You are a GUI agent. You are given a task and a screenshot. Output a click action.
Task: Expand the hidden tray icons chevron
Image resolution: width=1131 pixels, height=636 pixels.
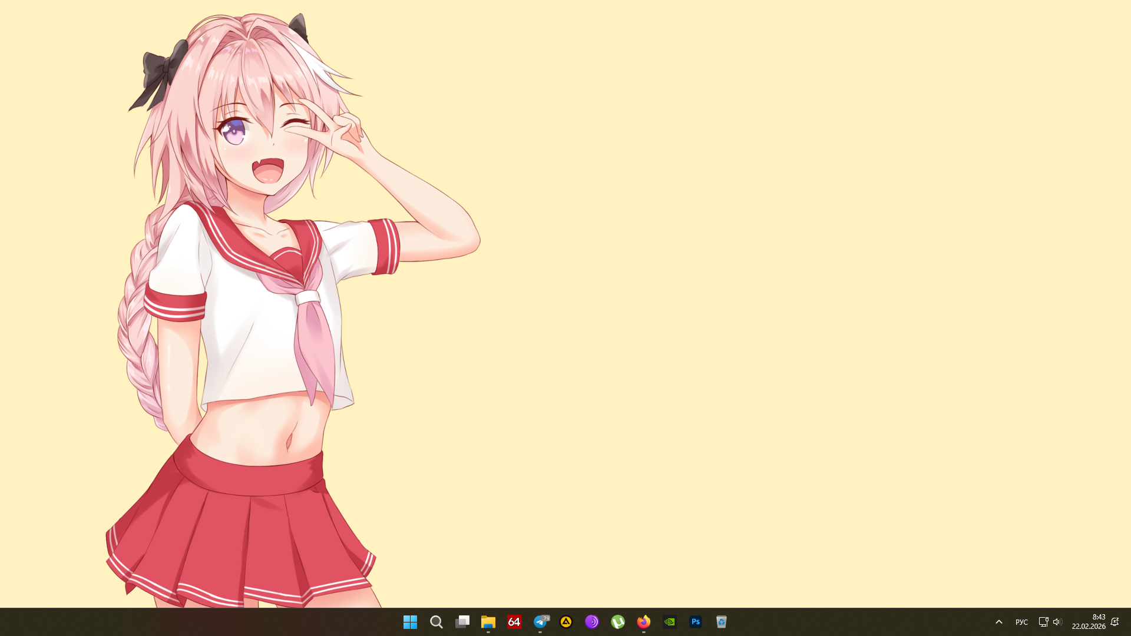(x=999, y=622)
